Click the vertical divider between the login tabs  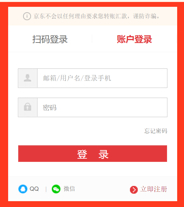[x=92, y=39]
